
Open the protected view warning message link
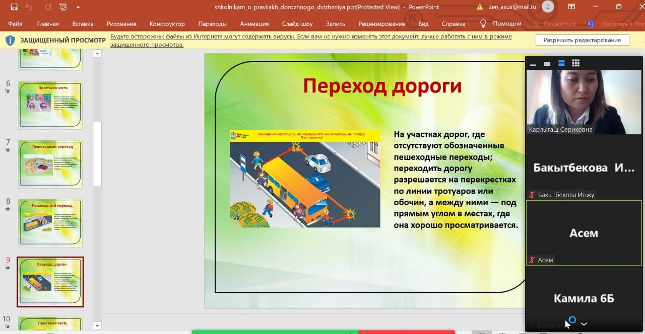pyautogui.click(x=311, y=41)
